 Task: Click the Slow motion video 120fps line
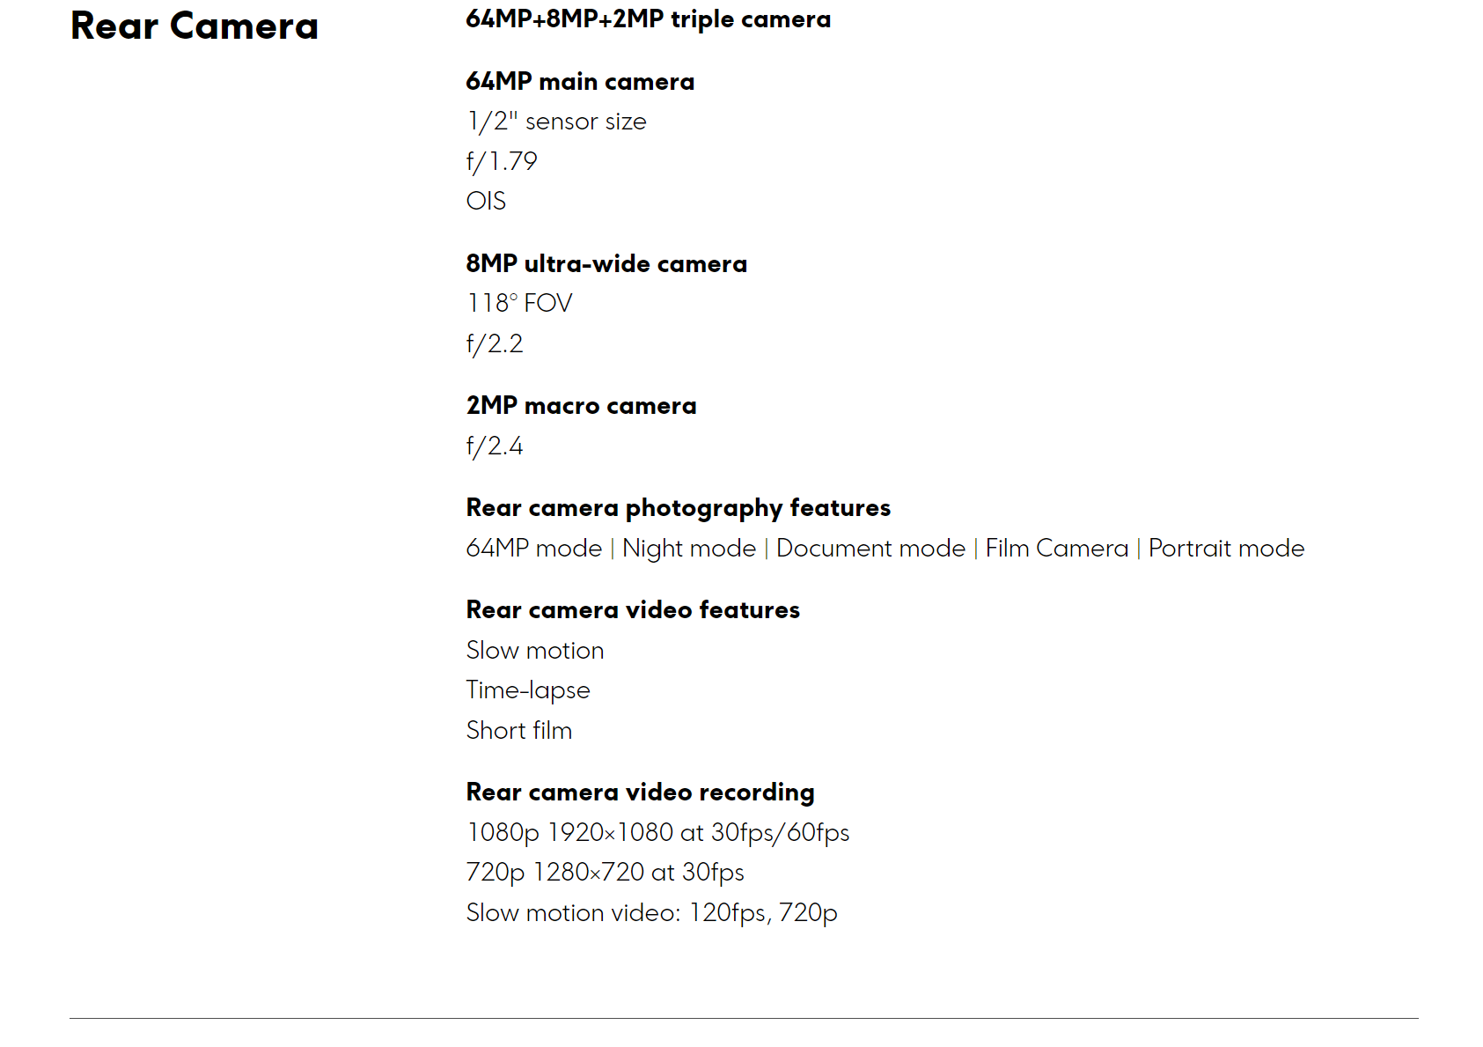pyautogui.click(x=651, y=913)
